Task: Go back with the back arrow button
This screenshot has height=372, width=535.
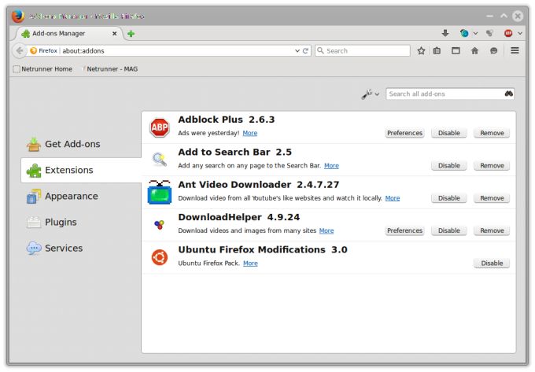Action: coord(20,51)
